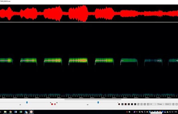Expand the TE Auto dropdown
Screen dimensions: 178x114
point(161,104)
